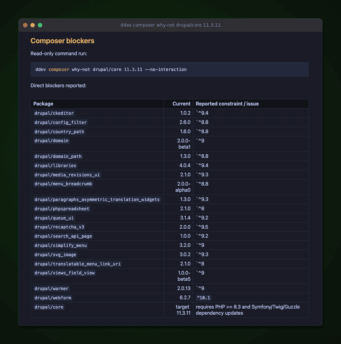Select the drupal/ckeditor package tag
This screenshot has height=344, width=341.
pyautogui.click(x=54, y=113)
